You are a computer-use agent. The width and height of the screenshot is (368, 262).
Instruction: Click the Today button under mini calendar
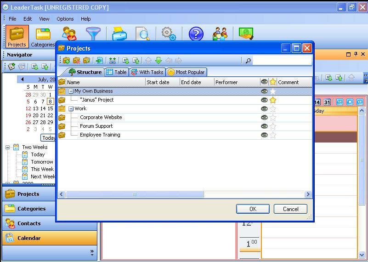[x=48, y=138]
